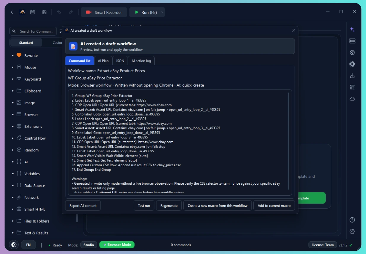Expand the Clipboard command category

pyautogui.click(x=13, y=91)
